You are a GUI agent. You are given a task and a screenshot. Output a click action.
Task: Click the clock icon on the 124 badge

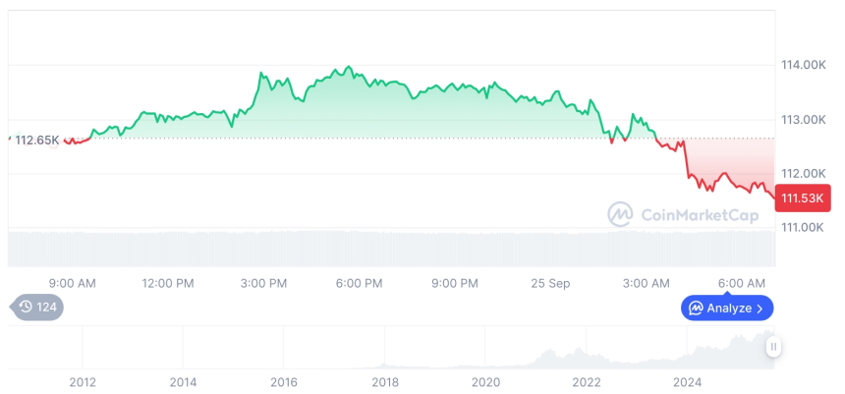pyautogui.click(x=26, y=308)
